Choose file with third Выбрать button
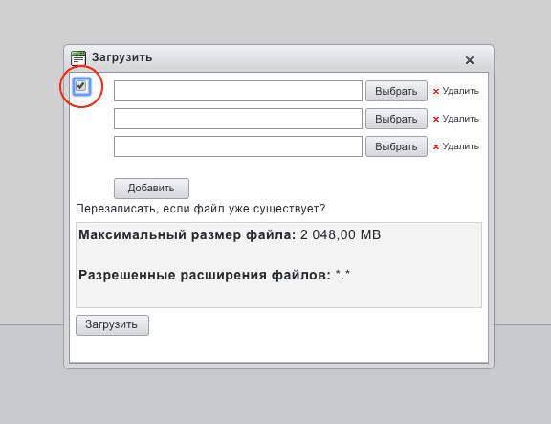 tap(396, 146)
